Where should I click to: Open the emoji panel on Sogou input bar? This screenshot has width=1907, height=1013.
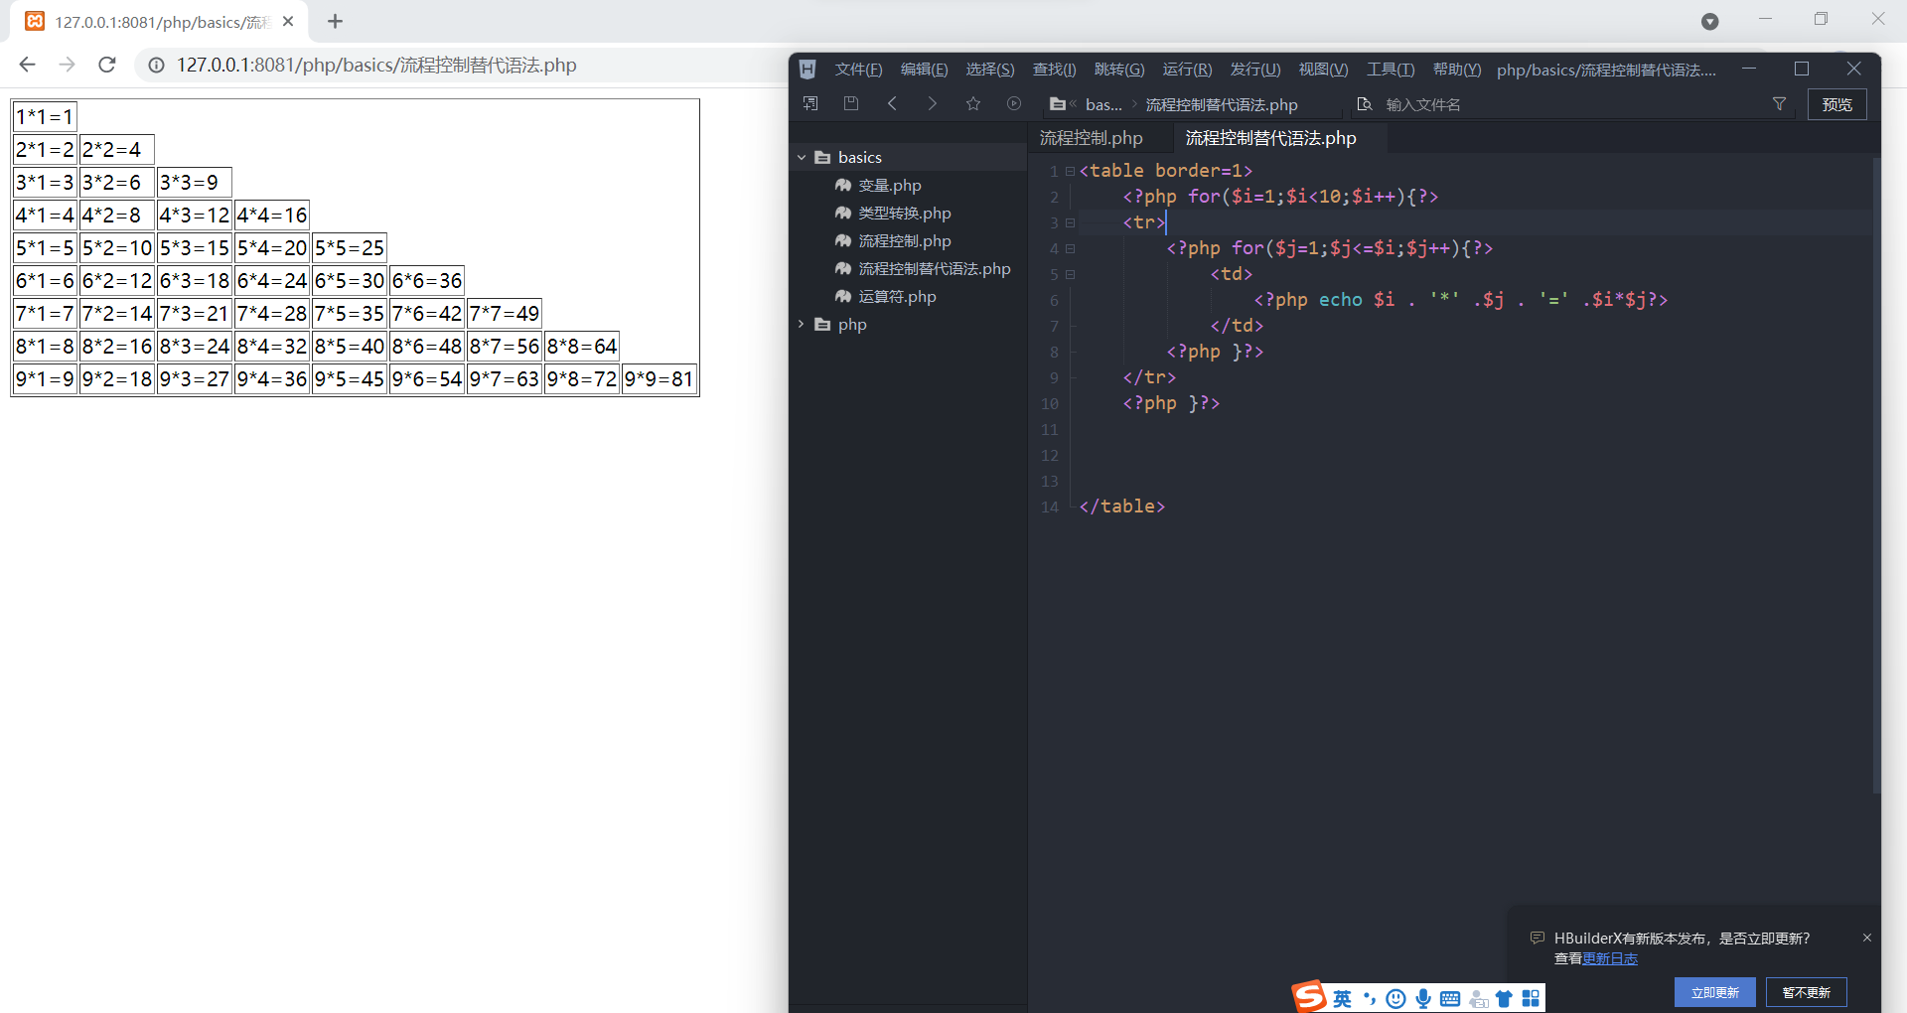1394,998
